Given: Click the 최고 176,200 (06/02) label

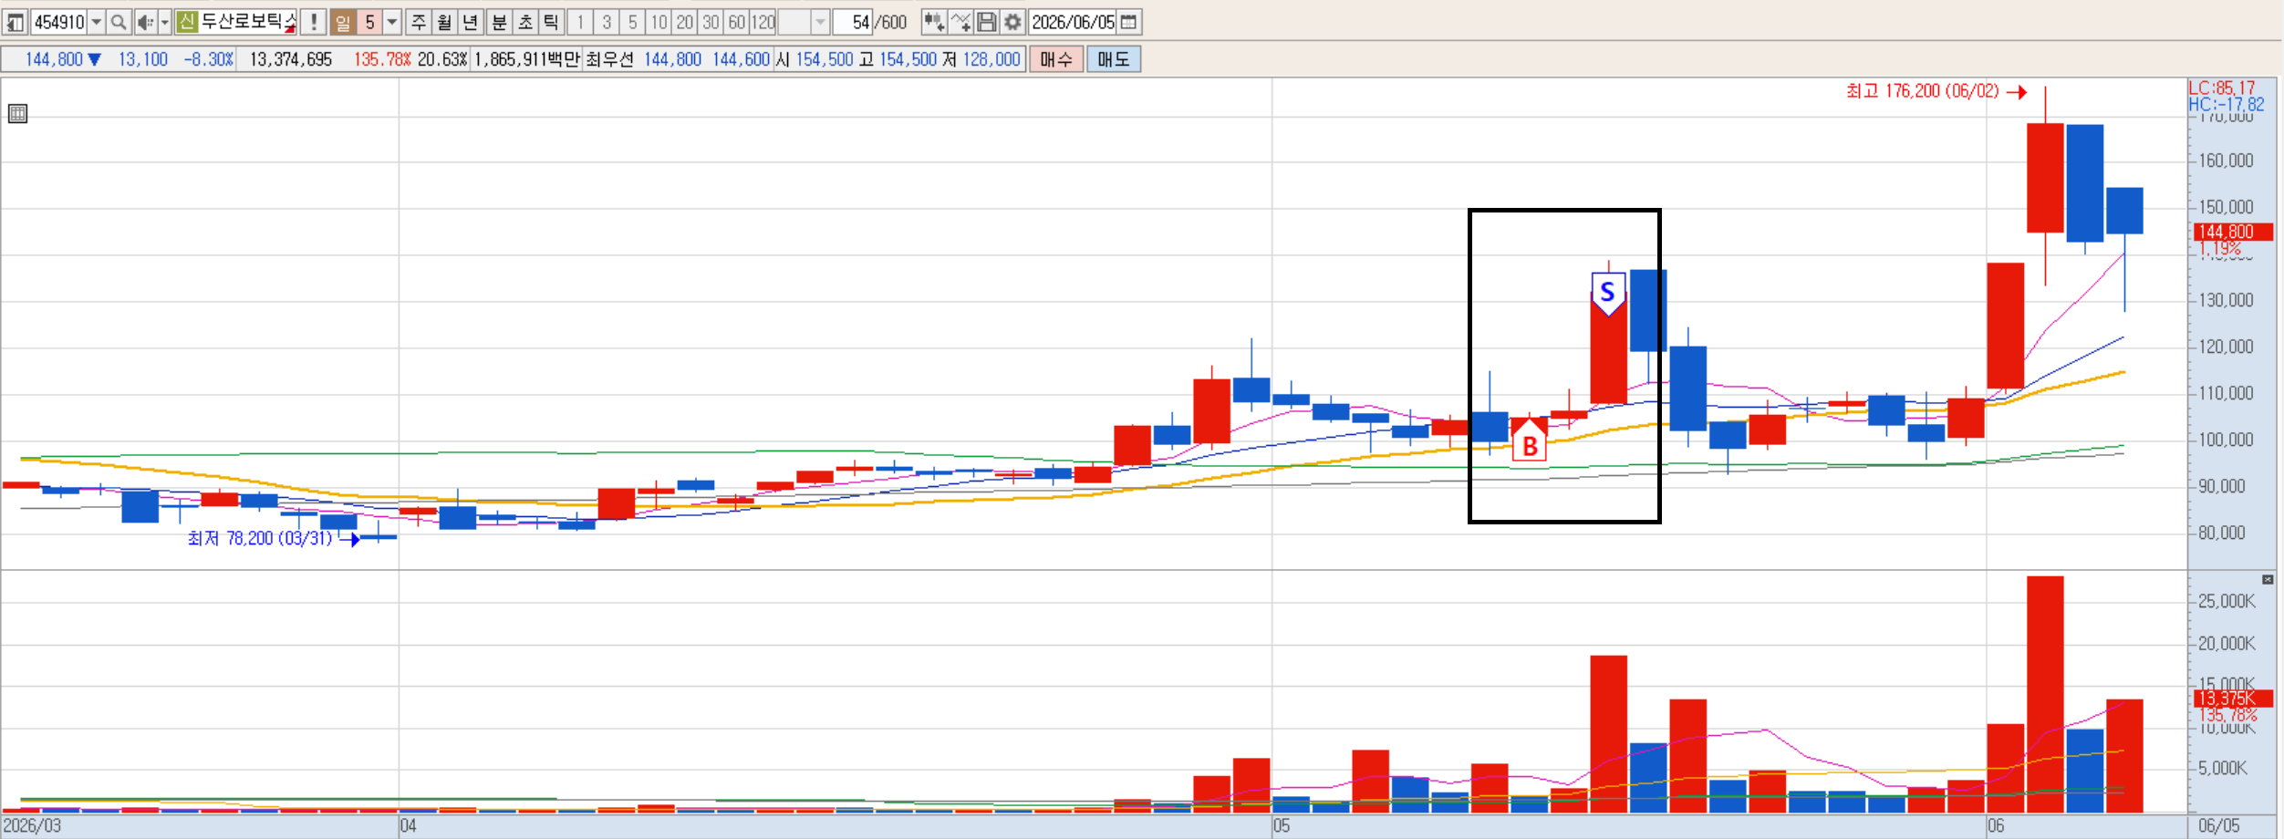Looking at the screenshot, I should click(1922, 91).
